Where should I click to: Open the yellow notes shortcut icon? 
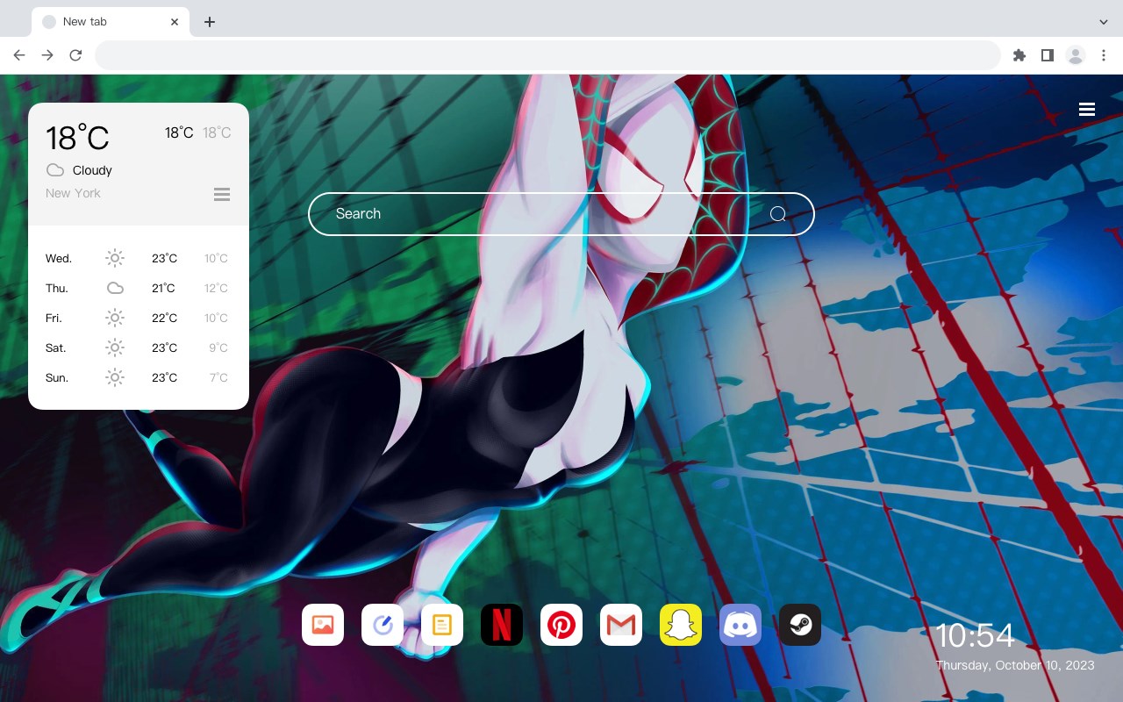pyautogui.click(x=442, y=625)
